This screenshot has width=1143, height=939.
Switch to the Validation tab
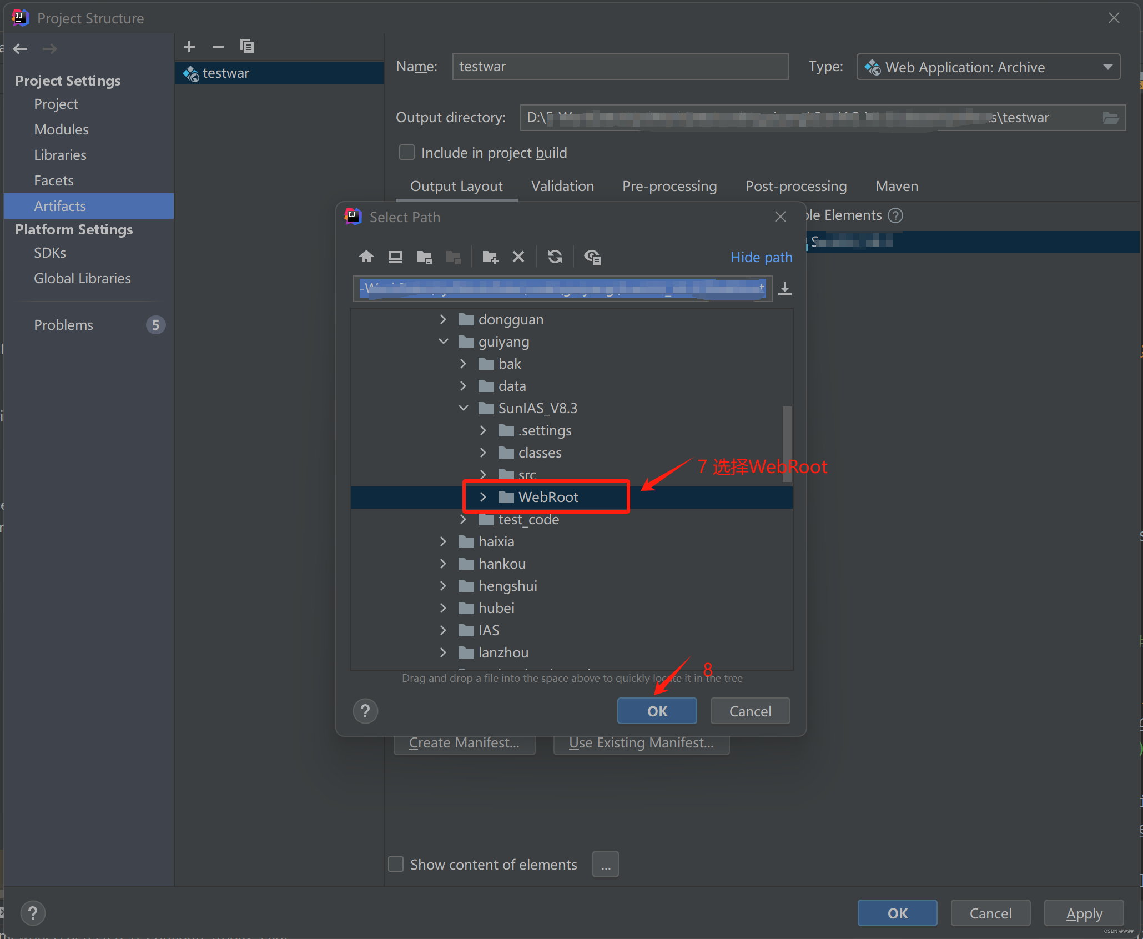tap(562, 186)
